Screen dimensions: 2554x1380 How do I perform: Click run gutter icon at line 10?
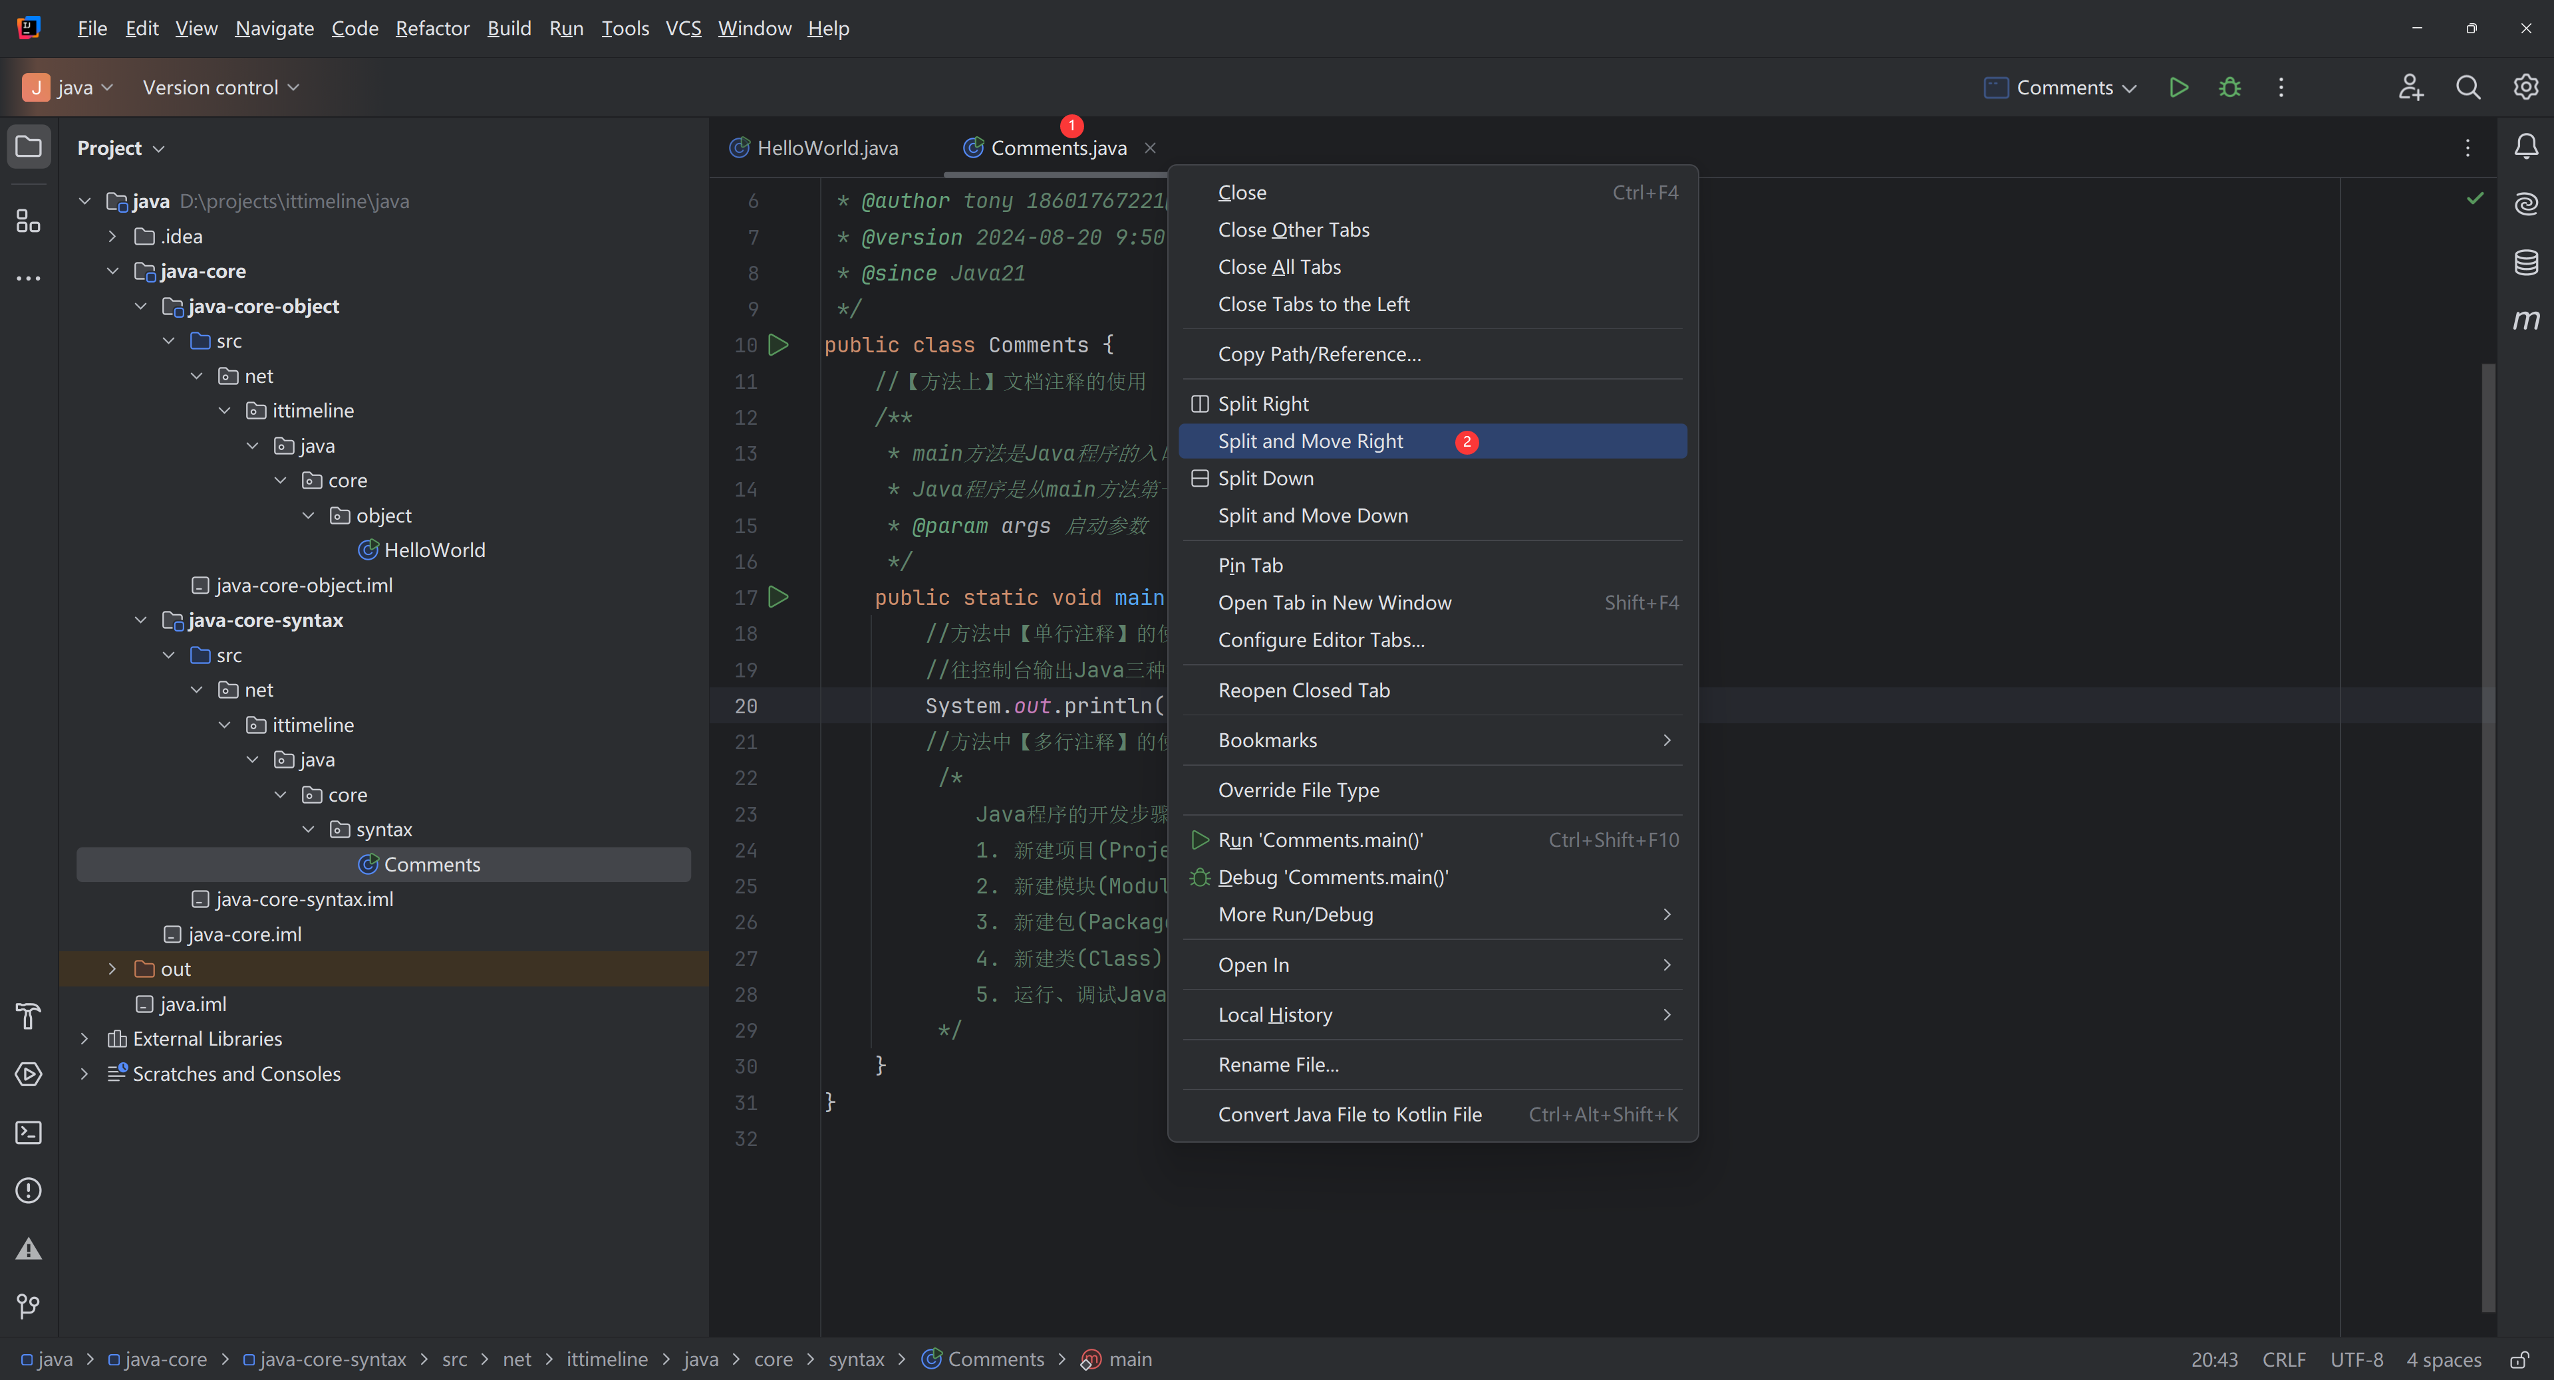click(778, 345)
